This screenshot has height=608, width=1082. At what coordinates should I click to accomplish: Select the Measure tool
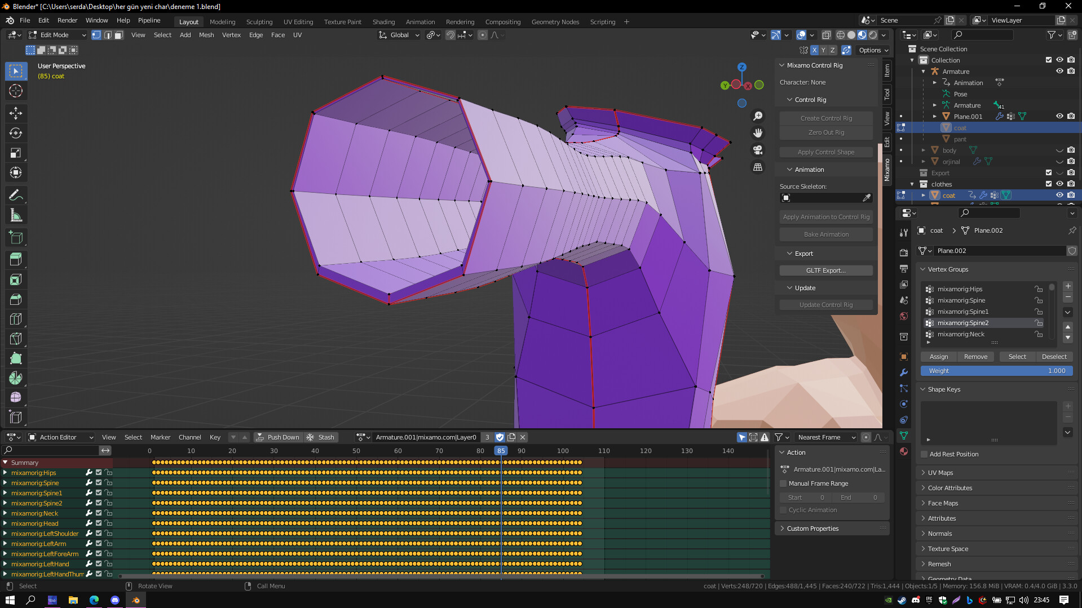pos(16,215)
